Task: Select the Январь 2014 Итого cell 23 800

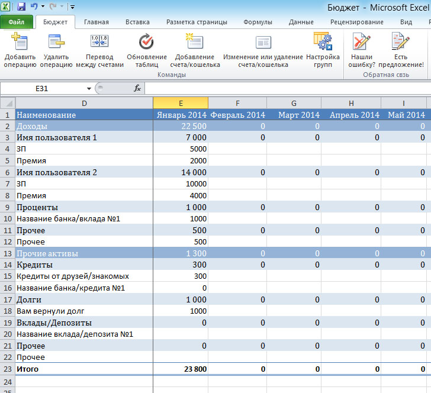Action: coord(181,369)
